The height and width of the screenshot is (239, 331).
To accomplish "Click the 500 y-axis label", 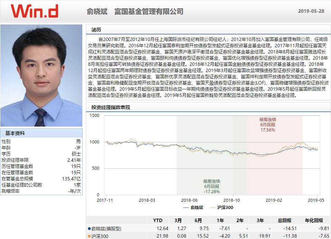I will pyautogui.click(x=95, y=168).
